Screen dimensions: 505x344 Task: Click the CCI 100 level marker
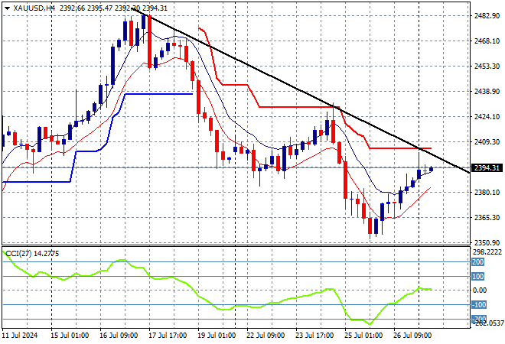[x=478, y=277]
